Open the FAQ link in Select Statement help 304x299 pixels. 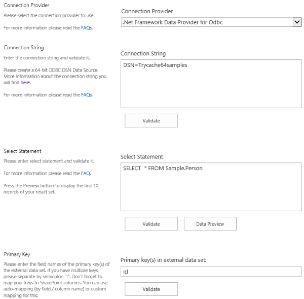tap(86, 174)
